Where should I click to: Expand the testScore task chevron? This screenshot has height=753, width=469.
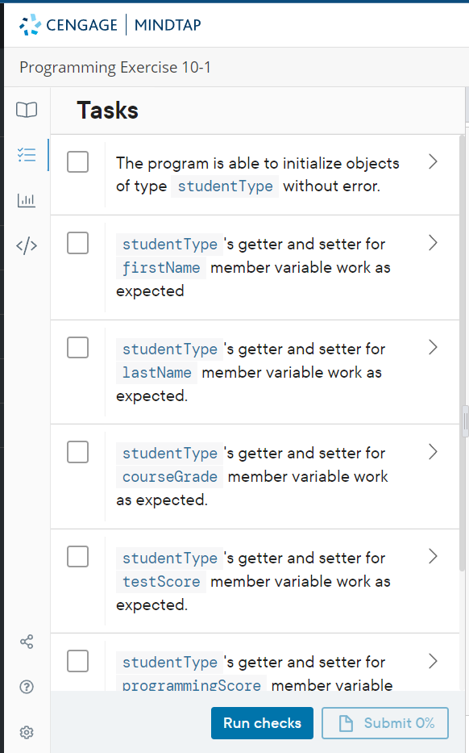coord(433,557)
